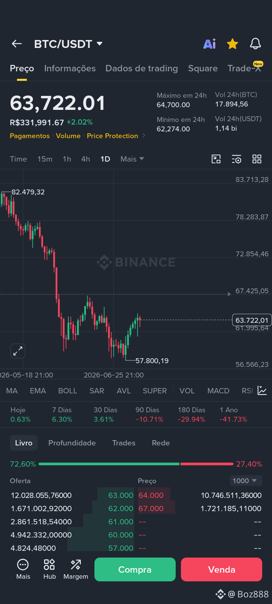Toggle the BOLL indicator
The width and height of the screenshot is (272, 604).
68,391
